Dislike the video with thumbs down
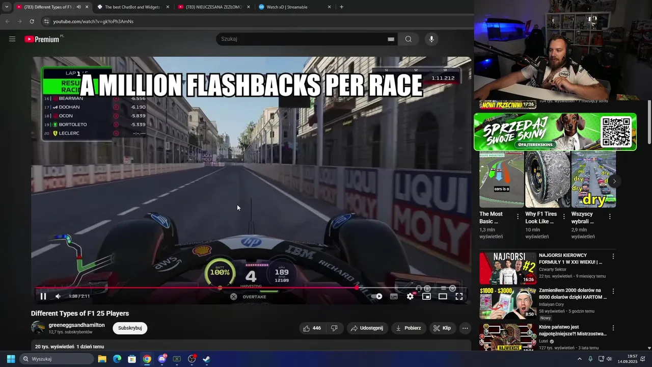This screenshot has width=652, height=367. tap(334, 328)
